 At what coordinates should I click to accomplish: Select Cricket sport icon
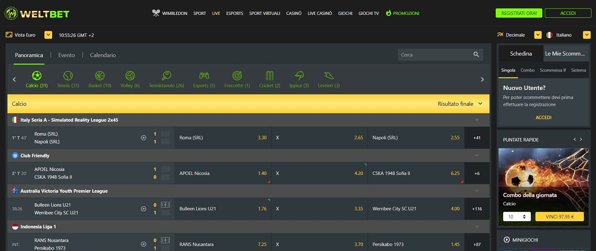click(270, 76)
